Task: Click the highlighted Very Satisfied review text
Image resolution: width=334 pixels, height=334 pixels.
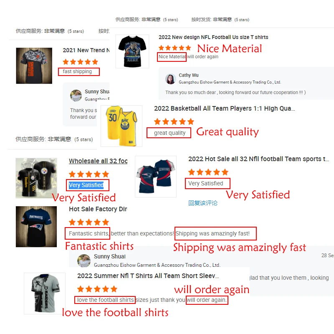Action: [86, 185]
